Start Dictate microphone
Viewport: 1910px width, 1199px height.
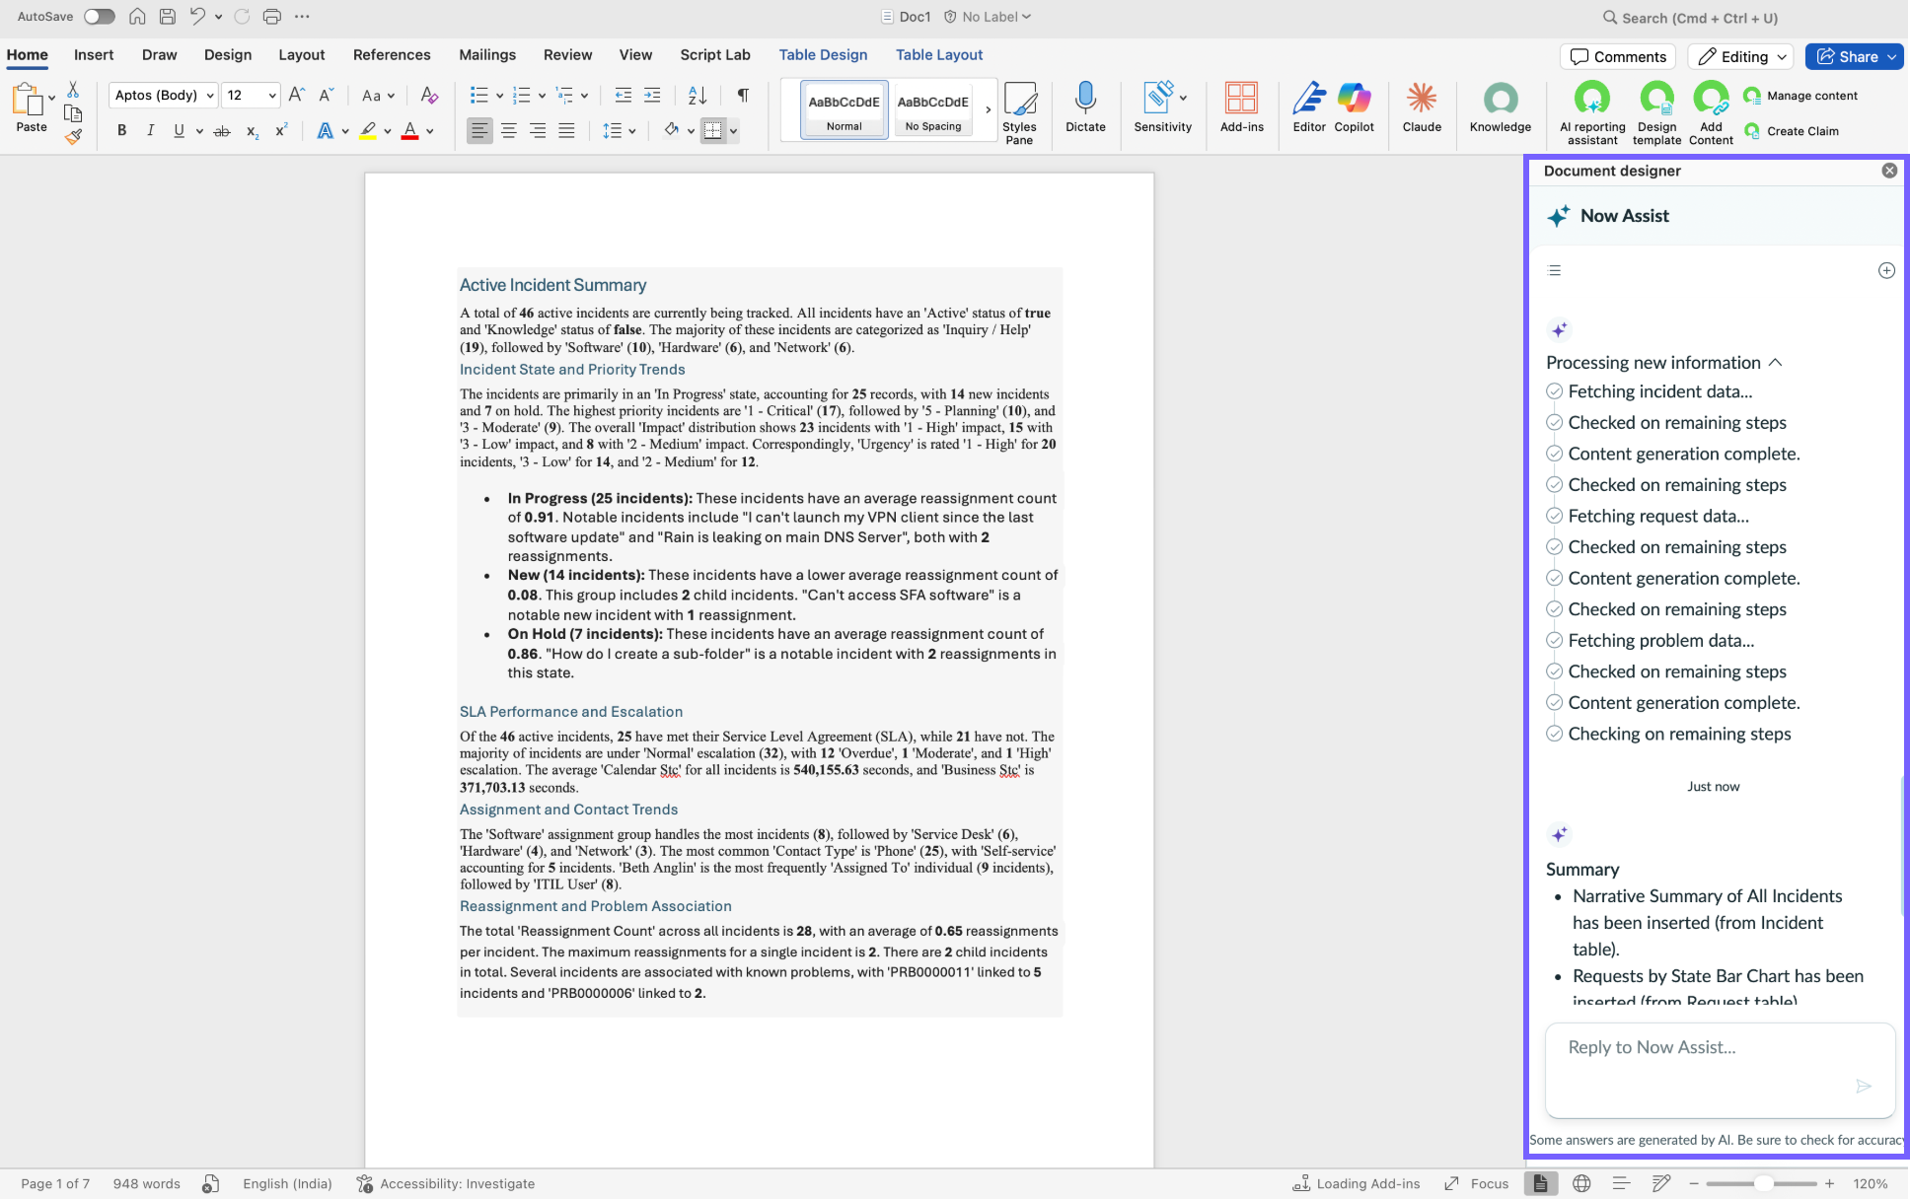(x=1085, y=107)
